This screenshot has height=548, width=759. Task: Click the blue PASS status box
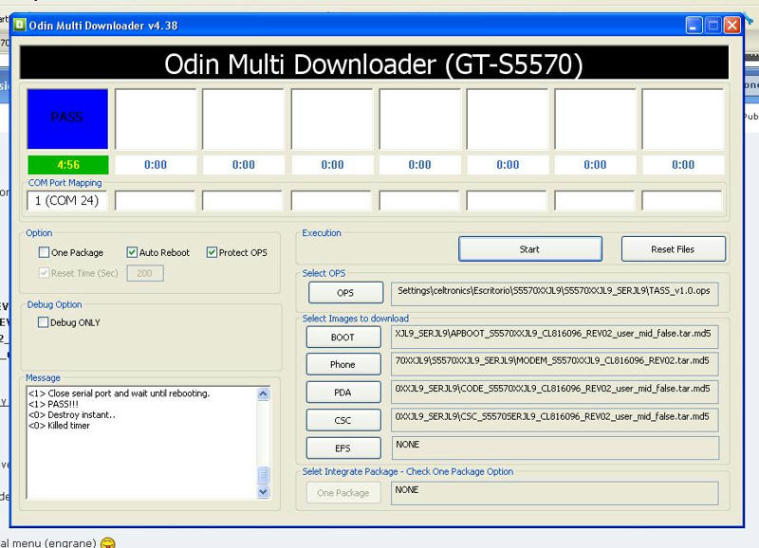click(x=67, y=118)
